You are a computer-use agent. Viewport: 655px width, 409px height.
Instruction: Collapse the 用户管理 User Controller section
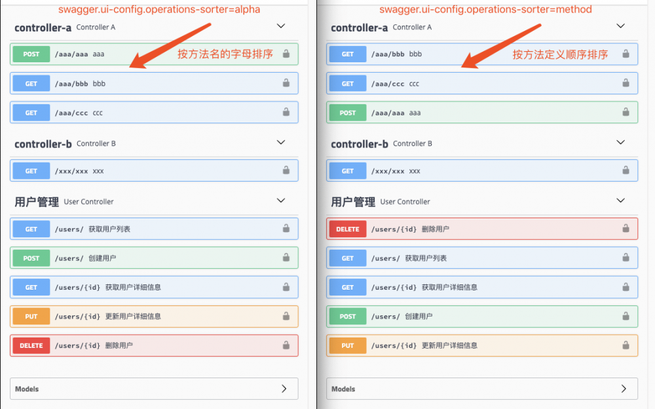pyautogui.click(x=280, y=200)
